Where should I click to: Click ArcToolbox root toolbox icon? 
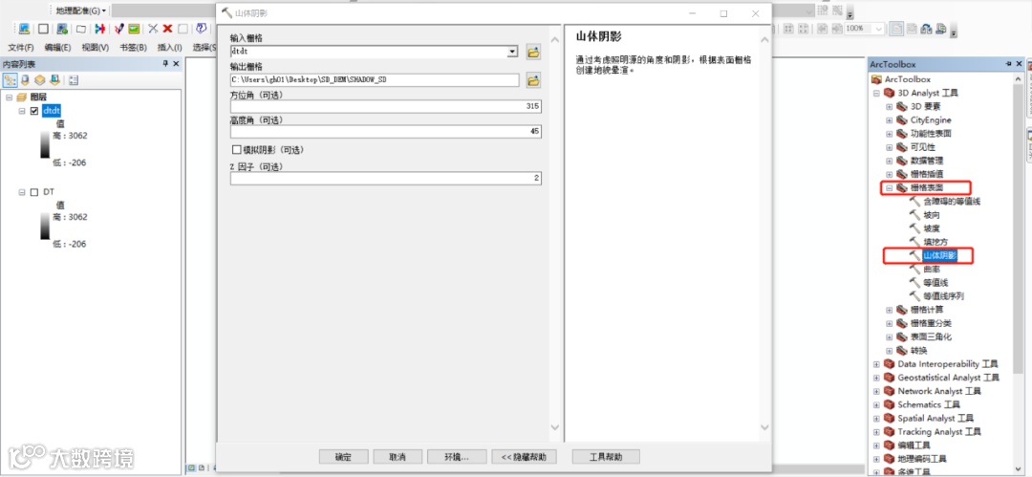pyautogui.click(x=876, y=79)
